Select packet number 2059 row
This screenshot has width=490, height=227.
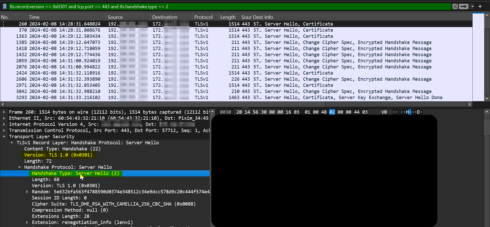click(x=236, y=61)
